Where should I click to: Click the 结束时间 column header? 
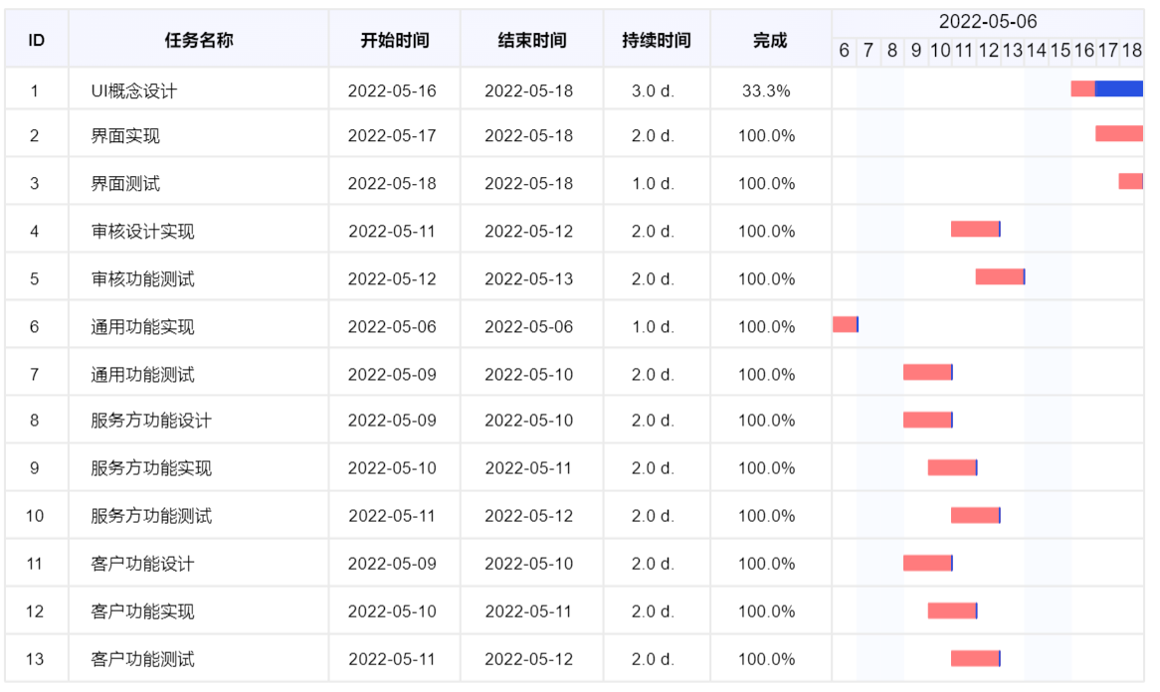(x=532, y=40)
